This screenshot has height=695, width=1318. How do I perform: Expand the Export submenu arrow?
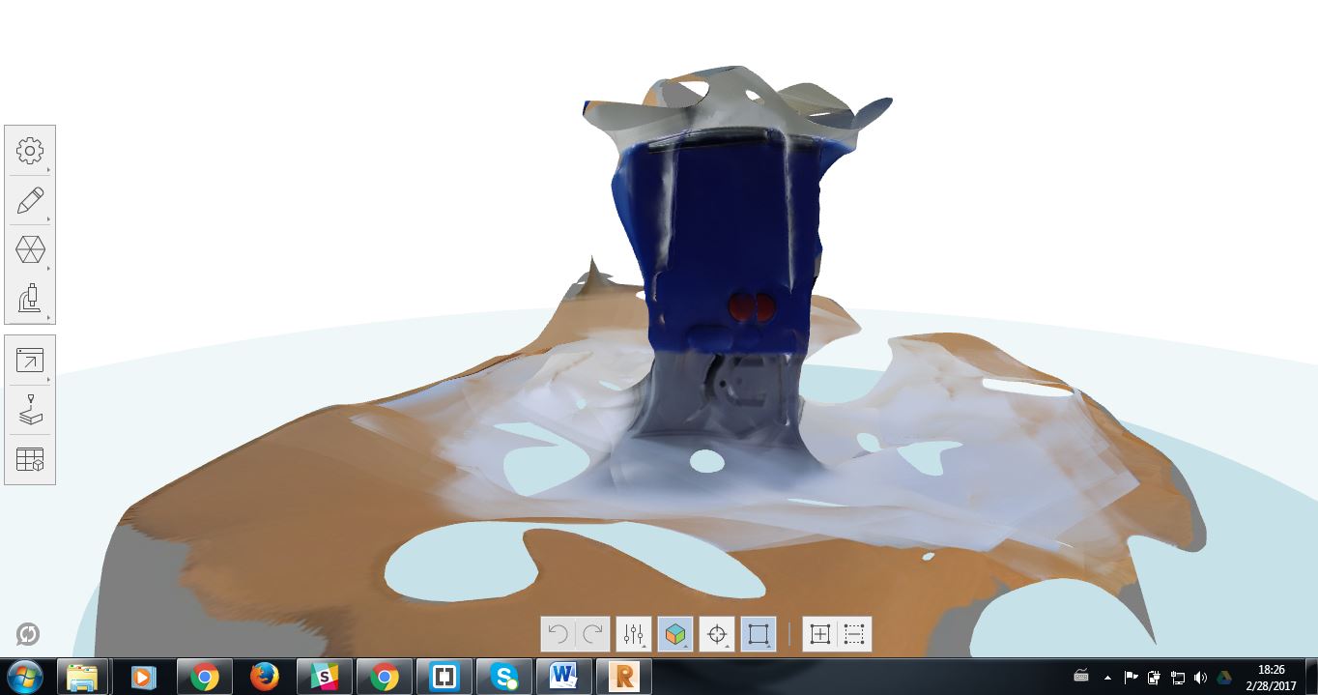coord(48,379)
